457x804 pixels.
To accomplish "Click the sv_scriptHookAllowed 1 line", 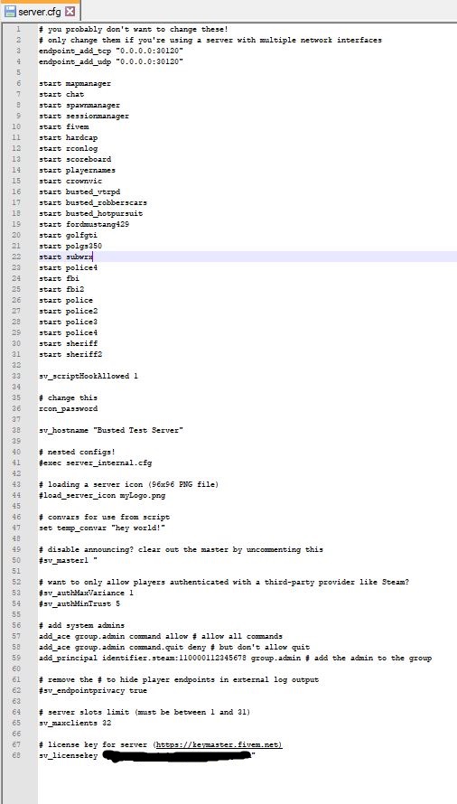I will (x=89, y=377).
